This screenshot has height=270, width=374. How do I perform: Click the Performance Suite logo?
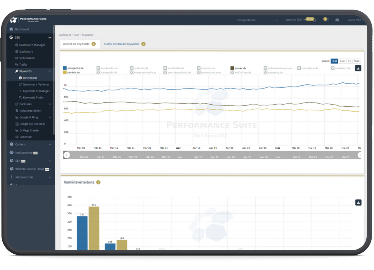pyautogui.click(x=28, y=20)
